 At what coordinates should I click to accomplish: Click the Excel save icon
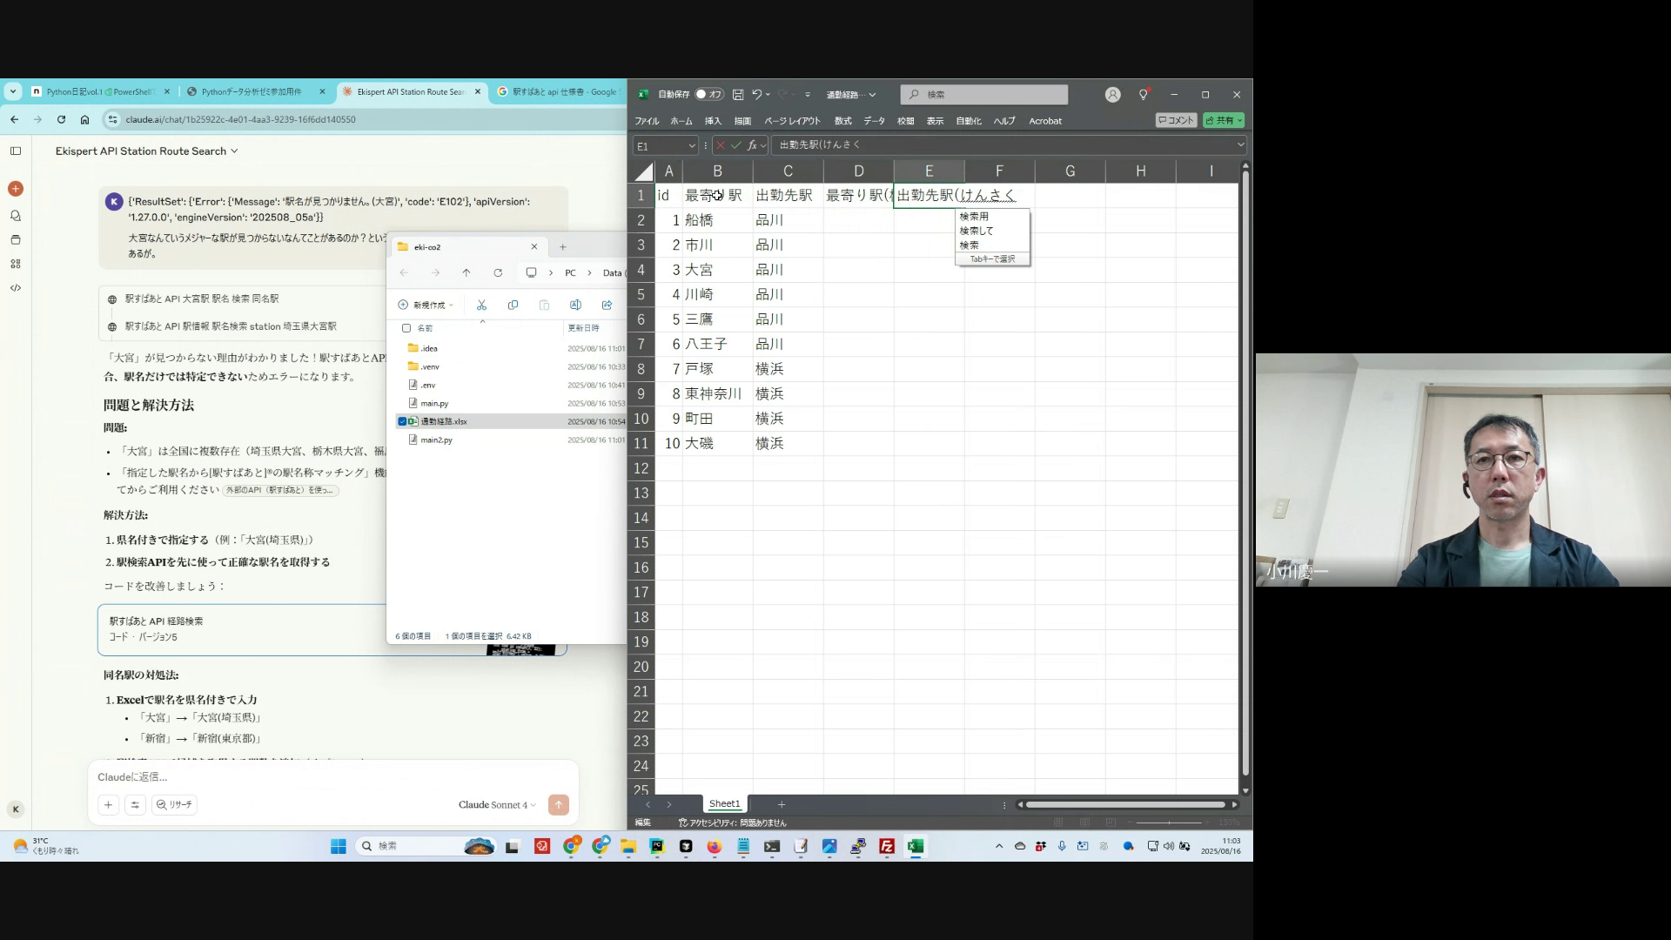[738, 94]
